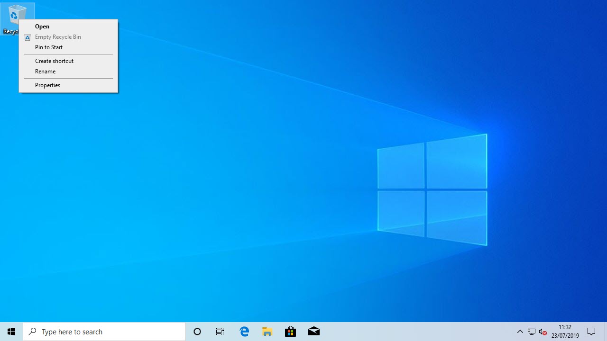Image resolution: width=607 pixels, height=341 pixels.
Task: Open Microsoft Store from the taskbar
Action: 290,332
